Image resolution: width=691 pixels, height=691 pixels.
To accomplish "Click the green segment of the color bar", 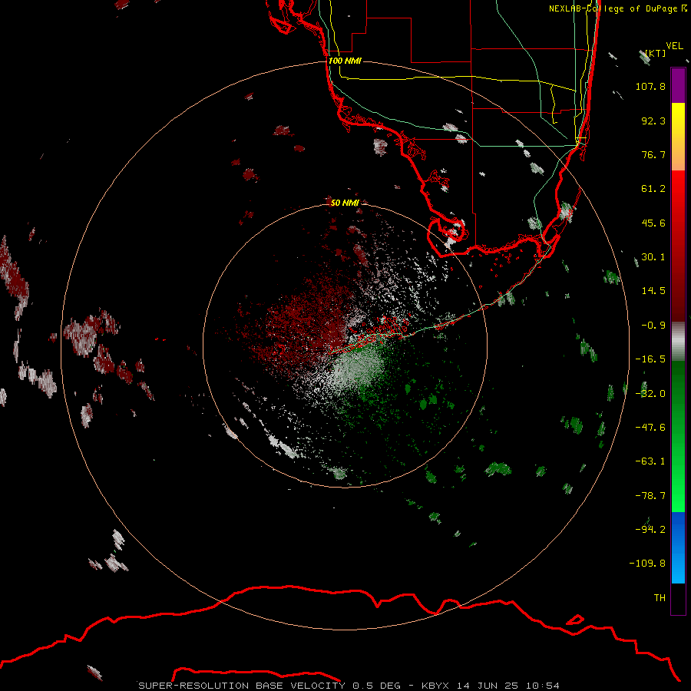I will (678, 436).
